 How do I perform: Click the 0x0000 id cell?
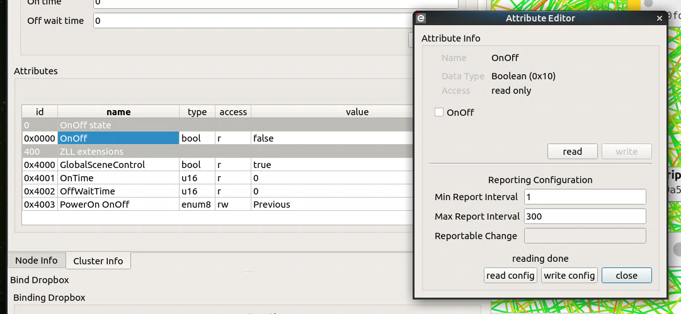pos(40,138)
